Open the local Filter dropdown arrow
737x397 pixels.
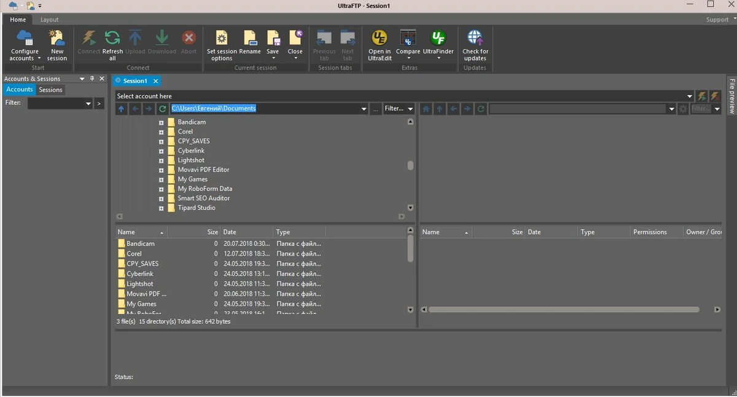click(x=410, y=109)
